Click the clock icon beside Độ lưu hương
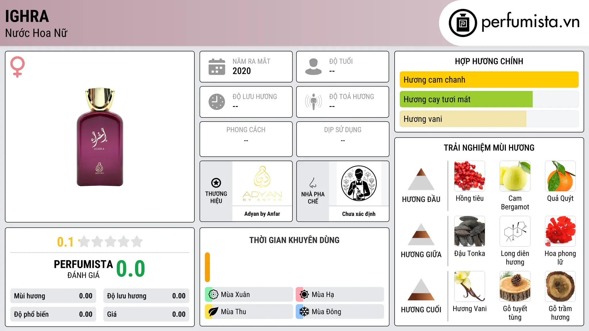 (x=217, y=102)
